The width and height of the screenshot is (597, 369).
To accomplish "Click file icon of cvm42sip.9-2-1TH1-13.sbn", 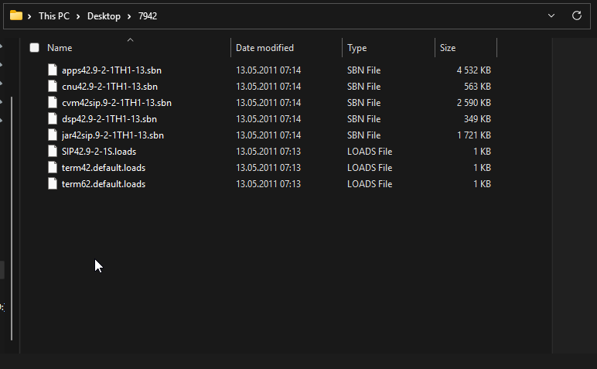I will tap(53, 103).
